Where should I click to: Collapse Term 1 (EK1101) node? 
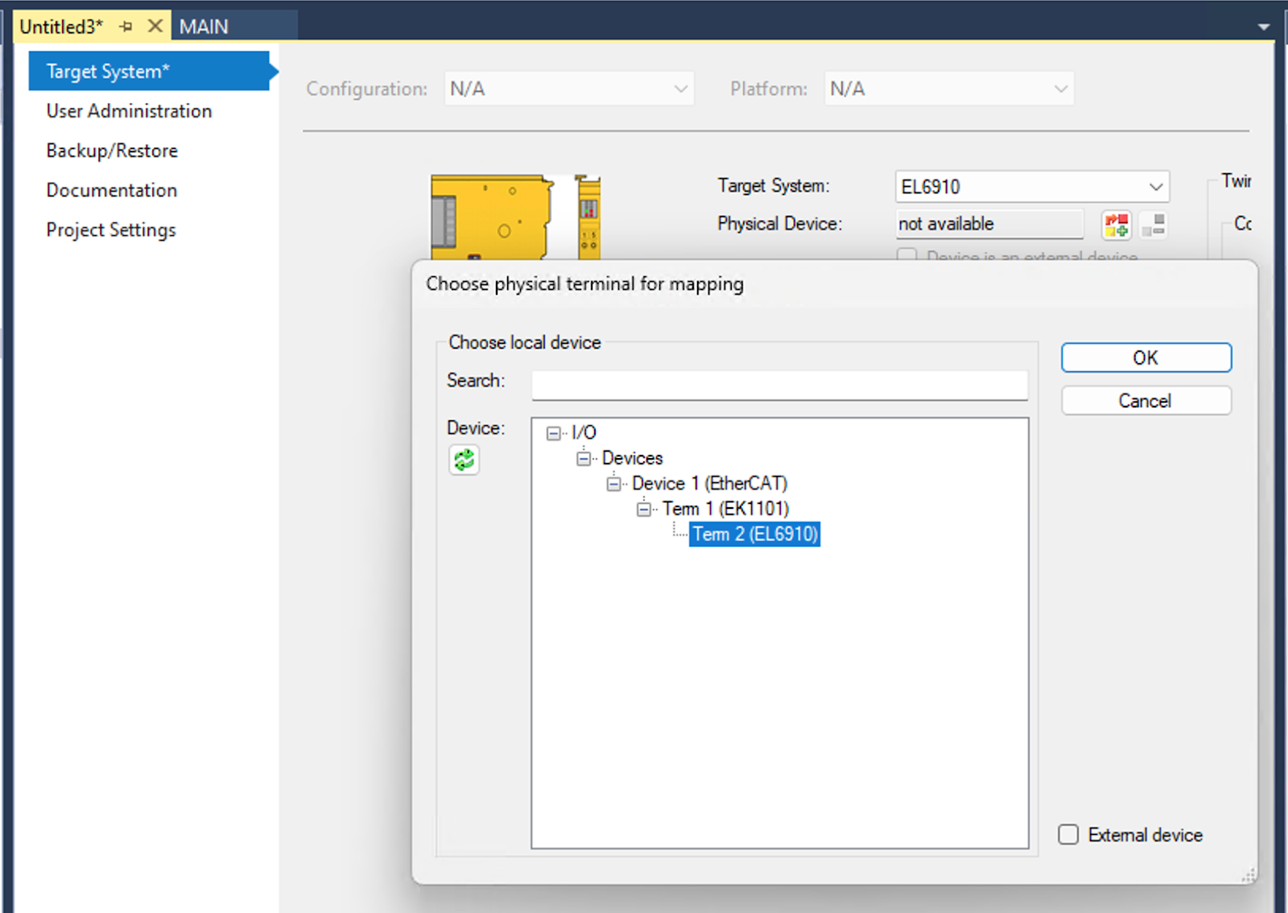pyautogui.click(x=644, y=509)
